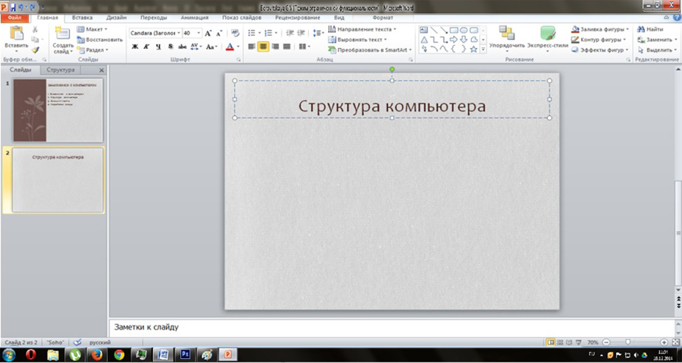Select the first slide thumbnail
This screenshot has width=682, height=363.
[58, 110]
